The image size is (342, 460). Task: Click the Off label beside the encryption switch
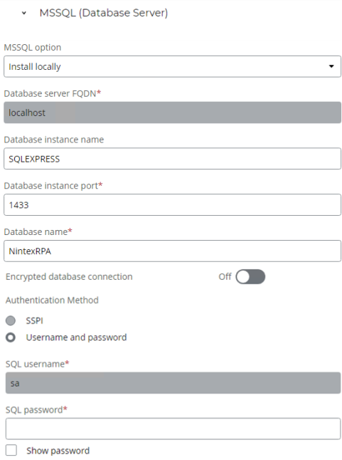[x=225, y=277]
